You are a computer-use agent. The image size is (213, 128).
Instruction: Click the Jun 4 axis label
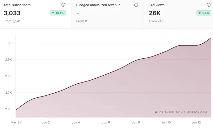point(76,122)
